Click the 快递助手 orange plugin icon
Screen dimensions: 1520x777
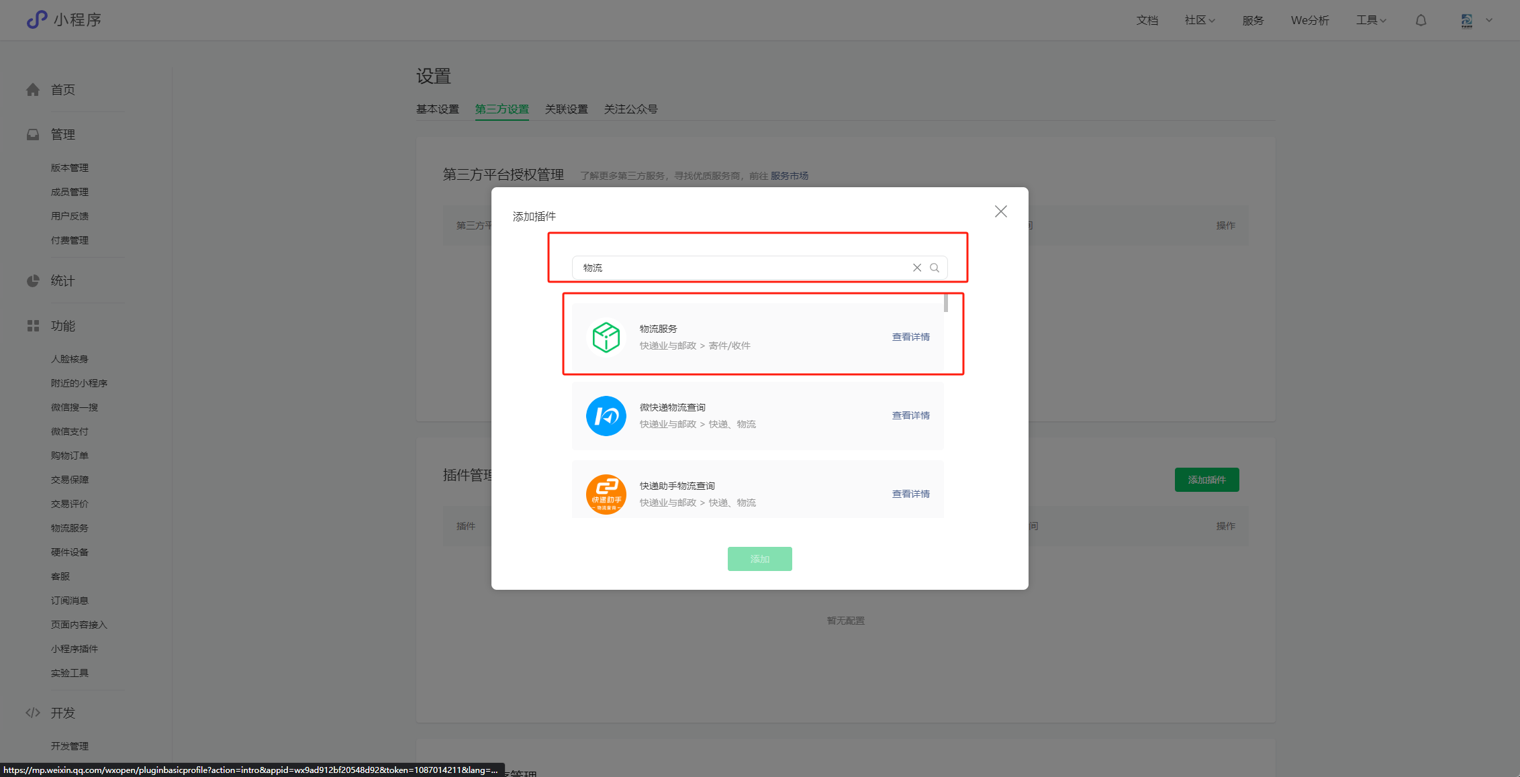pos(606,495)
